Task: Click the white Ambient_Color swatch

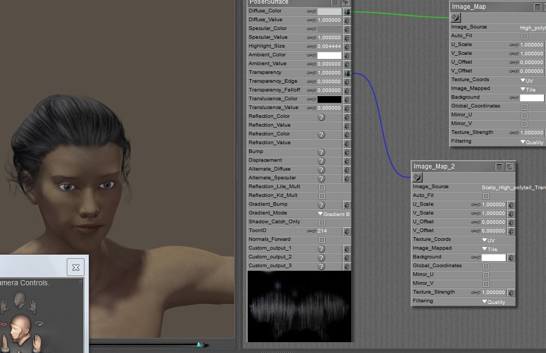Action: point(329,55)
